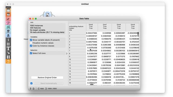Click cell value 0.0484594
Image resolution: width=173 pixels, height=97 pixels.
(106, 36)
